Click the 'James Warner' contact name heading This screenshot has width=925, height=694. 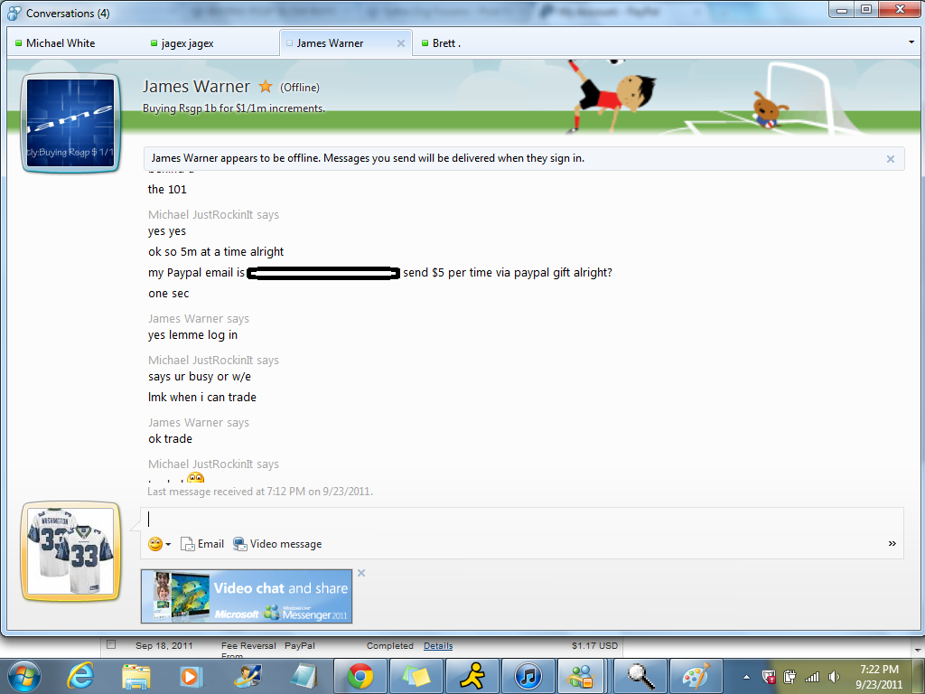coord(196,87)
